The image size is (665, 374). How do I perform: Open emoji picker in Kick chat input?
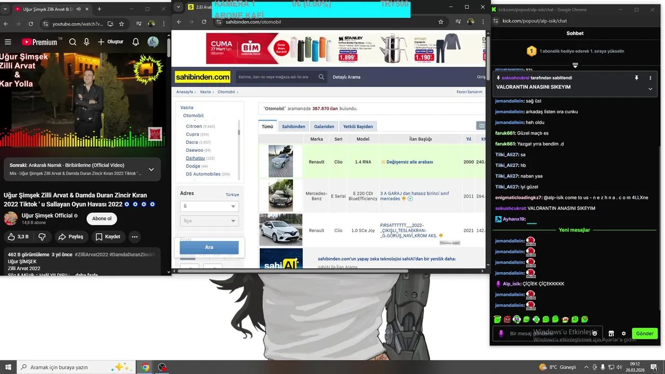pos(595,333)
